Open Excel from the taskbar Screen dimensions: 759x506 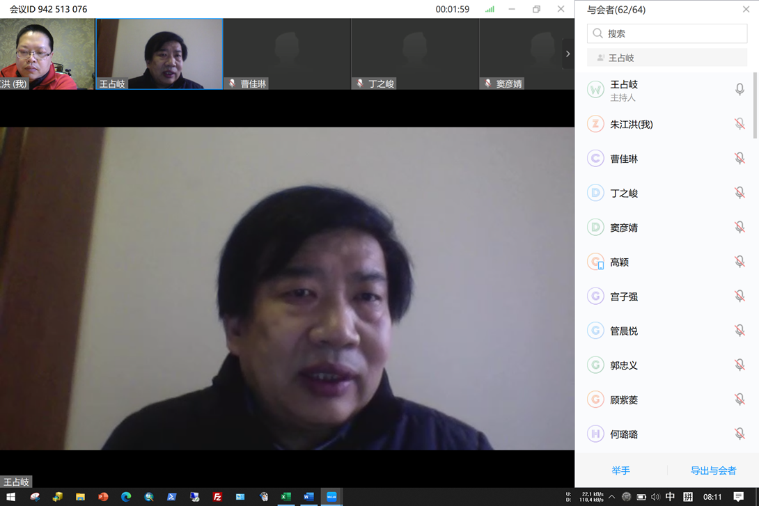pyautogui.click(x=285, y=497)
